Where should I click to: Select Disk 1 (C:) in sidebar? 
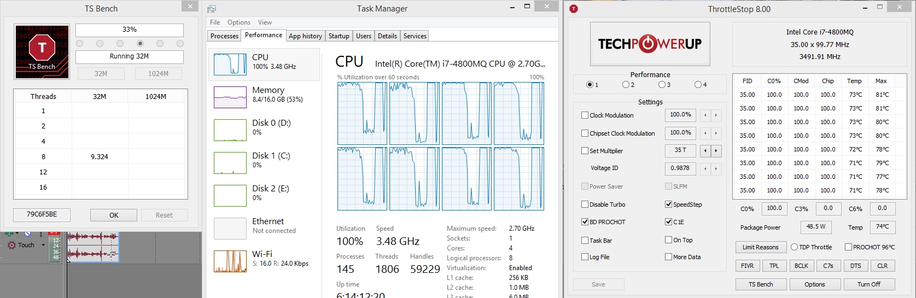(264, 162)
